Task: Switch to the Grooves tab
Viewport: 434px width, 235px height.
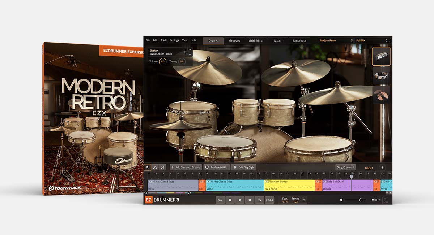Action: coord(234,40)
